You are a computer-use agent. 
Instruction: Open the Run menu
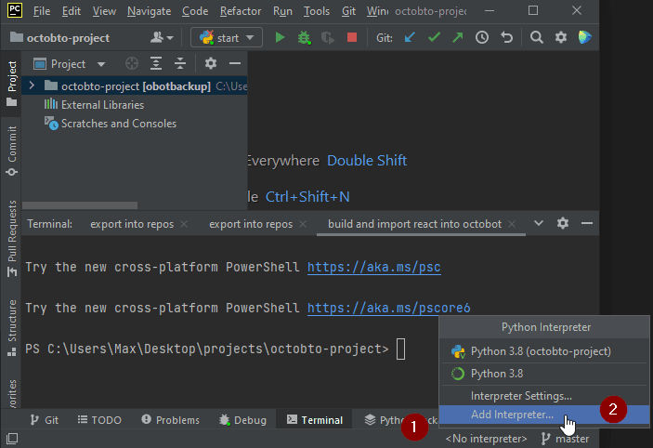coord(282,11)
